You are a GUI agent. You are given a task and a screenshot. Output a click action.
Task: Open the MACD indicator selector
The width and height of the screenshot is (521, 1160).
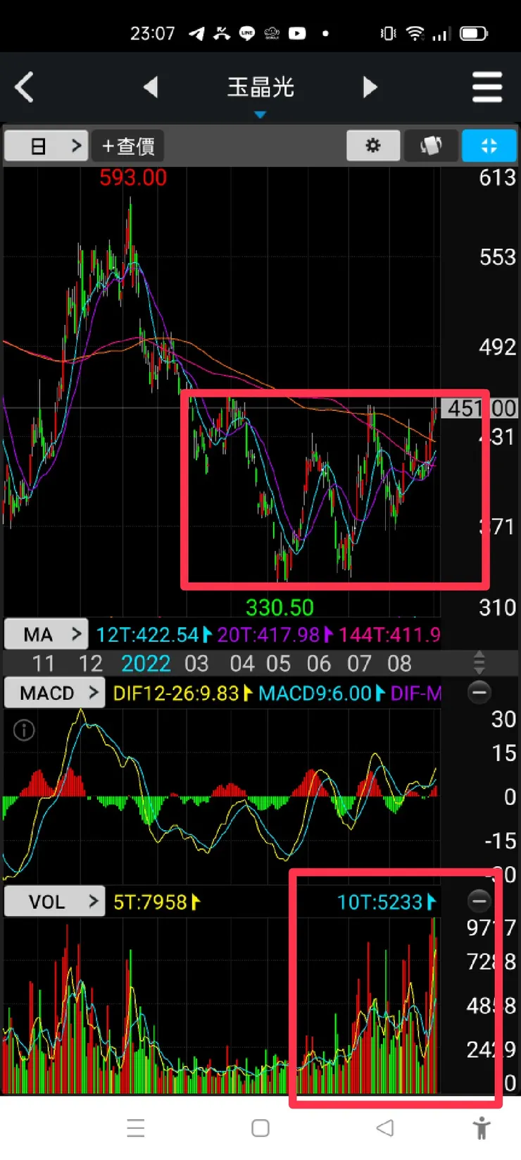click(x=54, y=693)
